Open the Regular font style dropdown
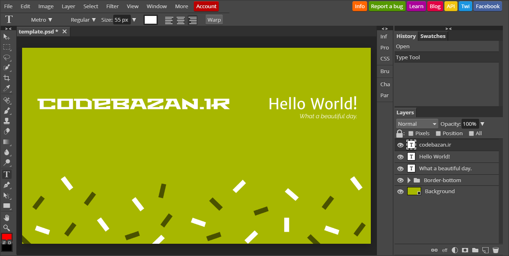This screenshot has height=256, width=509. pos(83,20)
